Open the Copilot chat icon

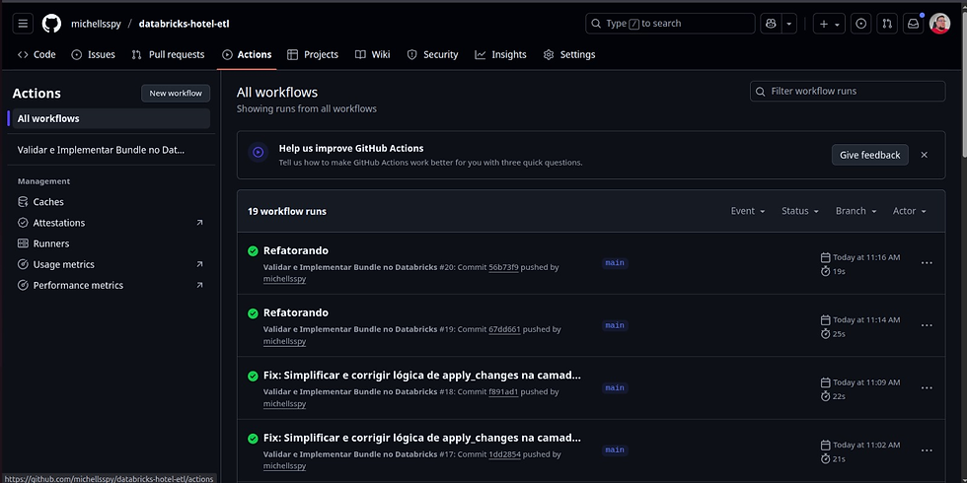pyautogui.click(x=770, y=24)
